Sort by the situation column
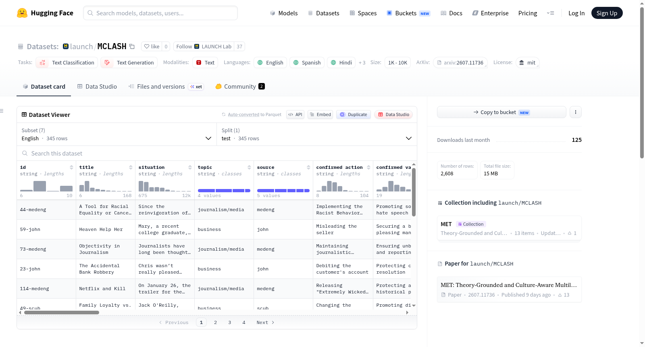Viewport: 645px width, 347px height. tap(190, 167)
